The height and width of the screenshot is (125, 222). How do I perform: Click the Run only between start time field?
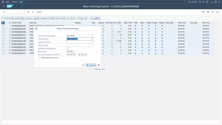71,55
